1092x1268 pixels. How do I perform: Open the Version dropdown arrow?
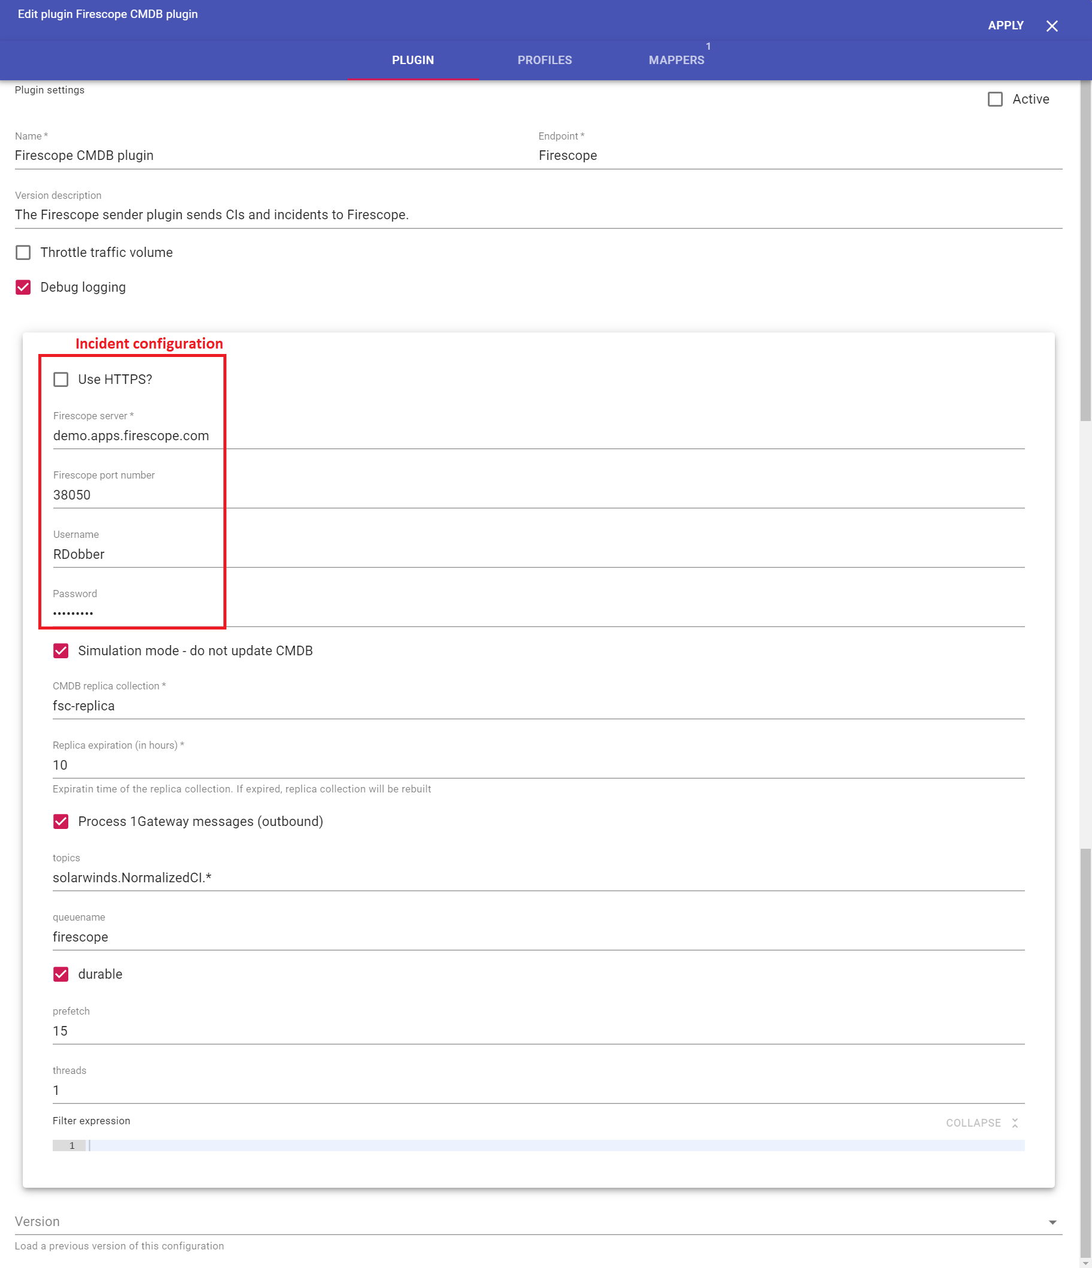coord(1052,1222)
